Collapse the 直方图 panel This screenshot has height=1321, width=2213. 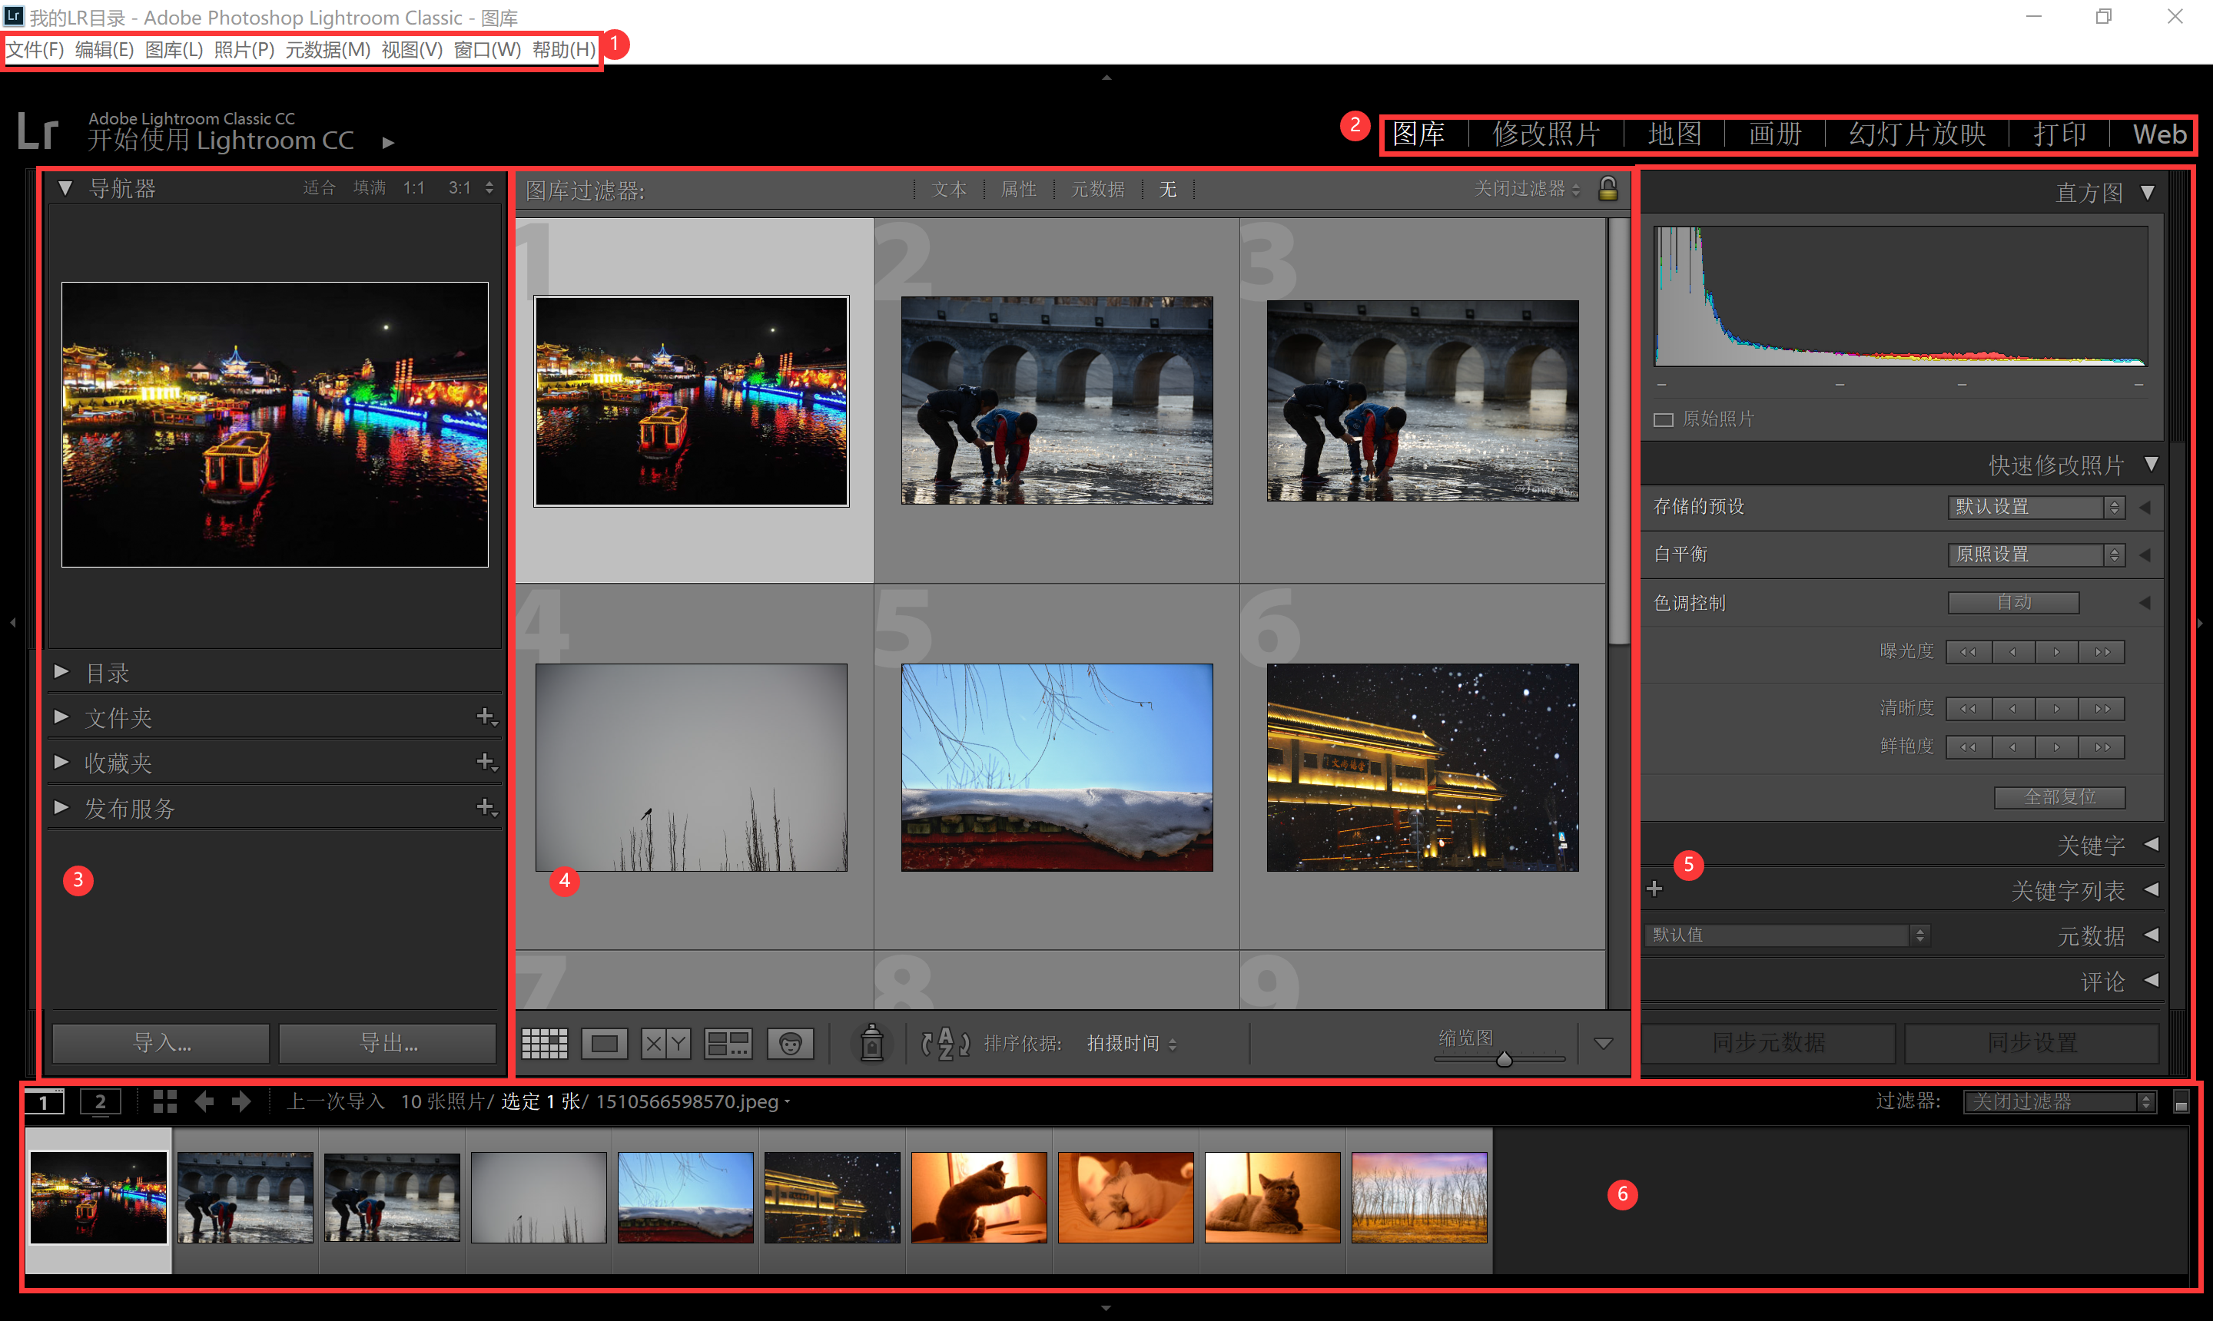tap(2148, 192)
